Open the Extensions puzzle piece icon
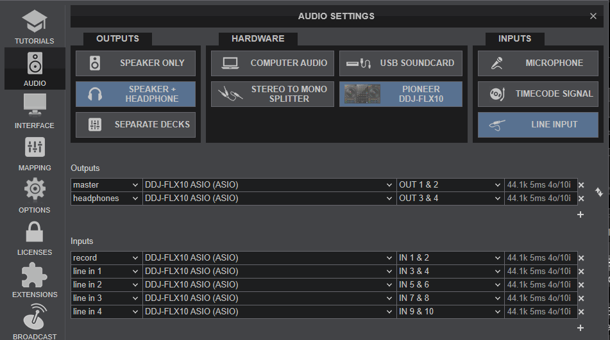Screen dimensions: 610x340 34,275
